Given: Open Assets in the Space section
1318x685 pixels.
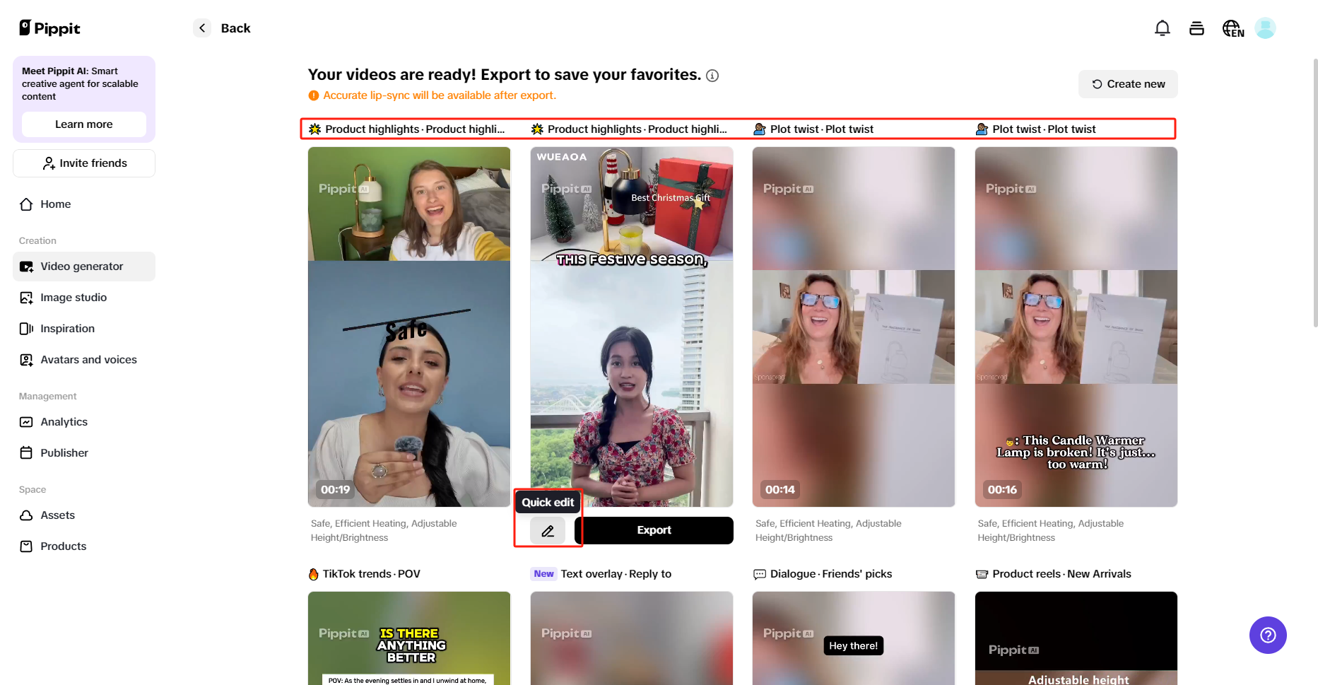Looking at the screenshot, I should (x=57, y=515).
